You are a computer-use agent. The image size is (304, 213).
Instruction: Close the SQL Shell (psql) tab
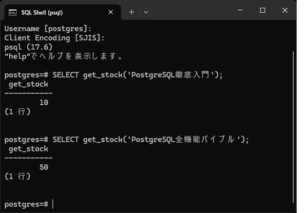[x=111, y=12]
